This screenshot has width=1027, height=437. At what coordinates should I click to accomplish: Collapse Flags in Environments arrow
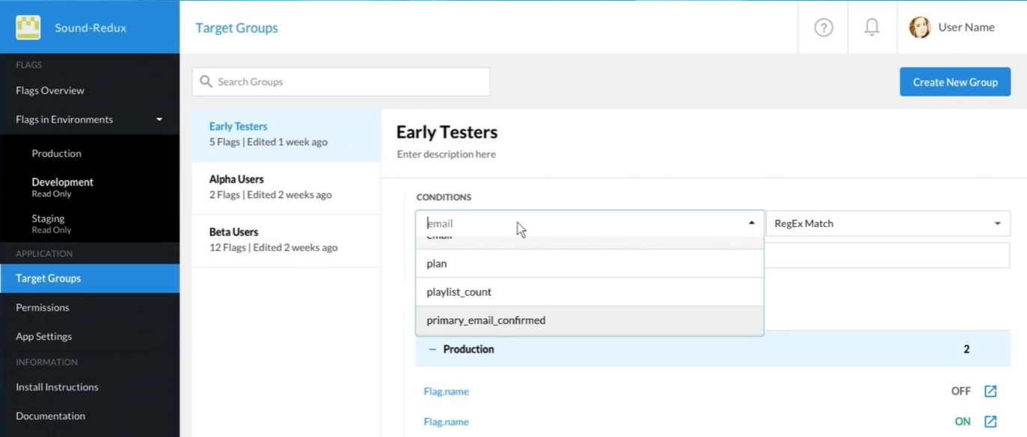pos(159,120)
